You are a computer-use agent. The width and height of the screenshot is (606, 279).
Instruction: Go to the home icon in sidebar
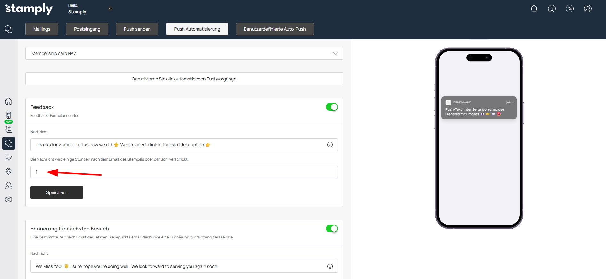pyautogui.click(x=9, y=101)
